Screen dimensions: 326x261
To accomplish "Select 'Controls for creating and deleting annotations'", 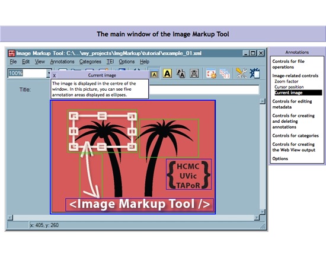I will [293, 121].
